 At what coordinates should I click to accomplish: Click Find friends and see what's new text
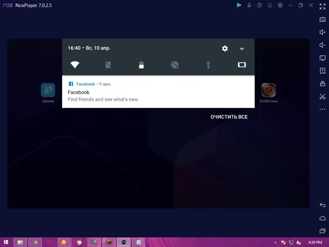(103, 99)
